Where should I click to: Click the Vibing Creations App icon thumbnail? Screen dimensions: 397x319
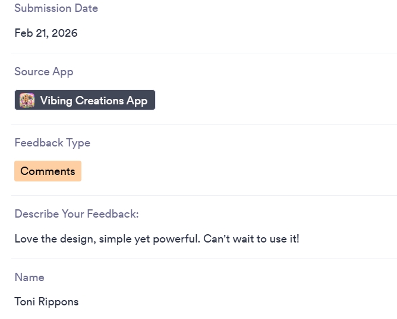(27, 100)
